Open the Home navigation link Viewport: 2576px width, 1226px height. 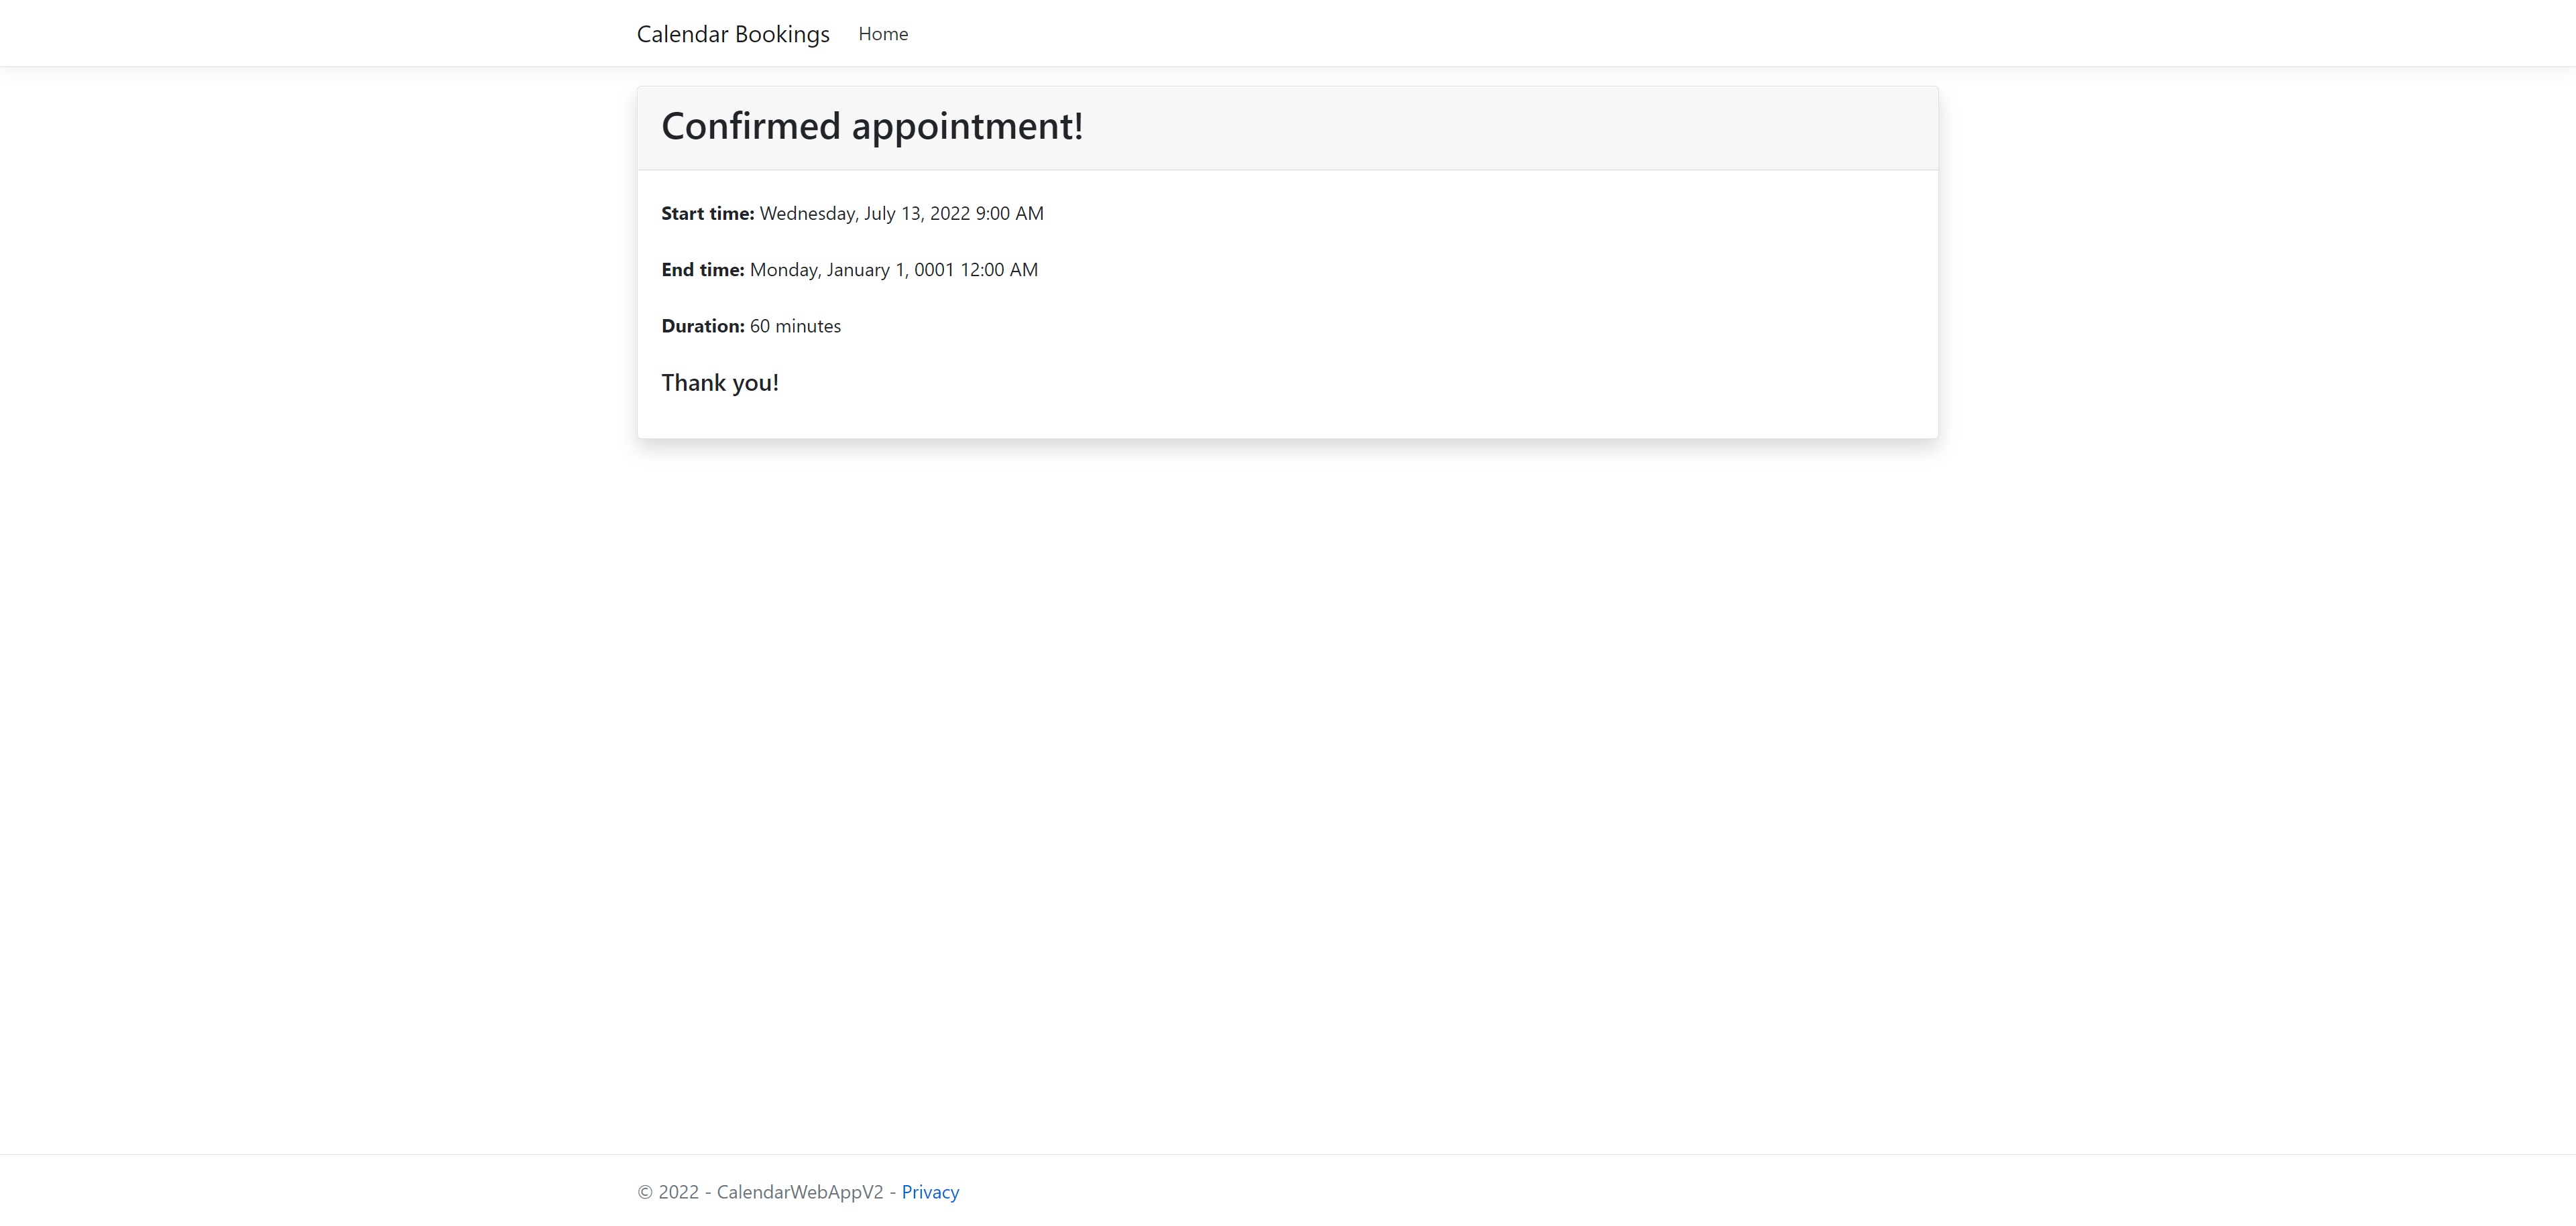[882, 33]
